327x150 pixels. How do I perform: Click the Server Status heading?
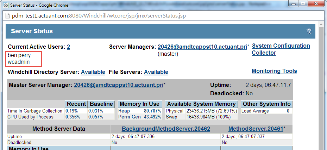point(32,31)
